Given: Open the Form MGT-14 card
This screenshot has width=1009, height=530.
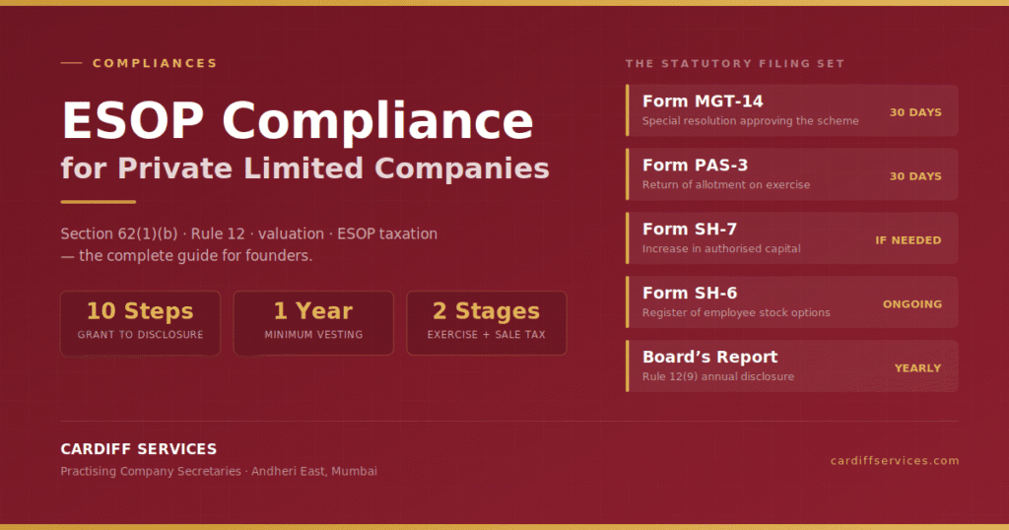Looking at the screenshot, I should pos(791,110).
